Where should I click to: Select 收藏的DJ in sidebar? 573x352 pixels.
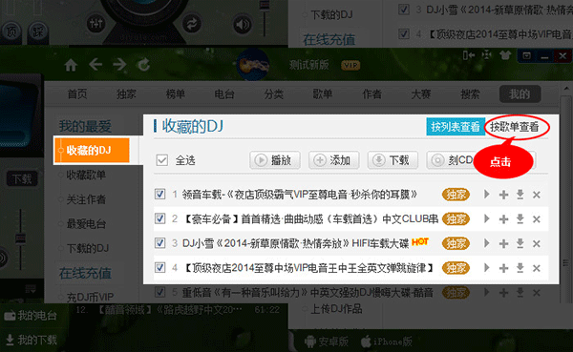click(x=92, y=150)
